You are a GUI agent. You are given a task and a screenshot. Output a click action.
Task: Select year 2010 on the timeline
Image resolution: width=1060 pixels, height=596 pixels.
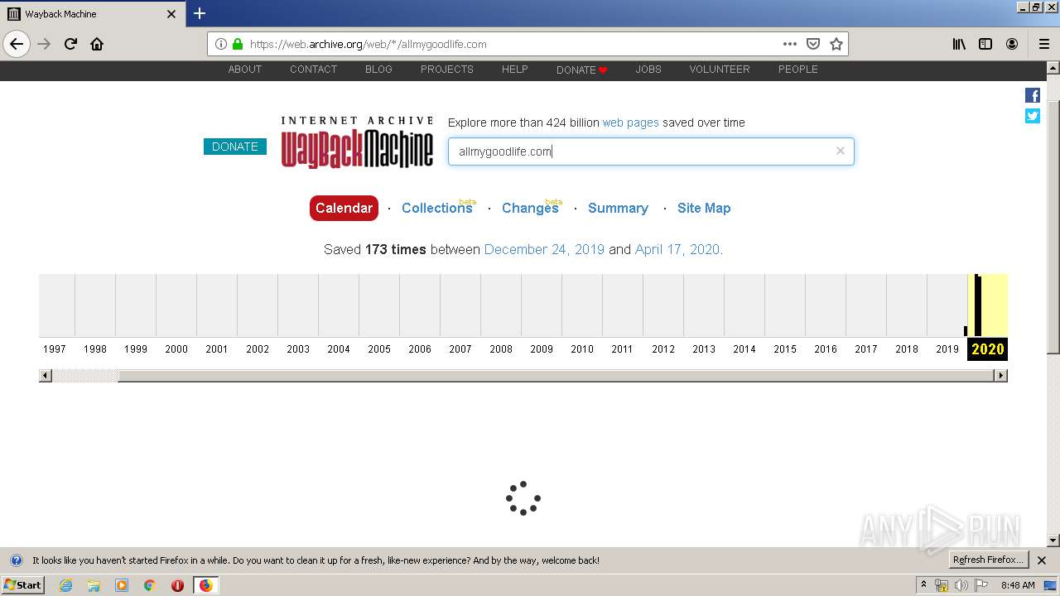(582, 348)
